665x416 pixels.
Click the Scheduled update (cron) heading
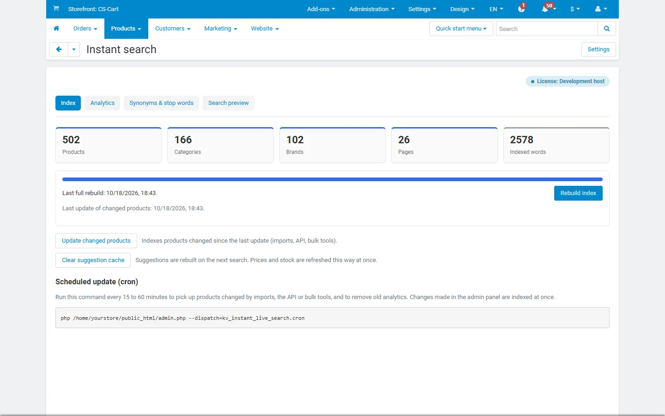(97, 282)
